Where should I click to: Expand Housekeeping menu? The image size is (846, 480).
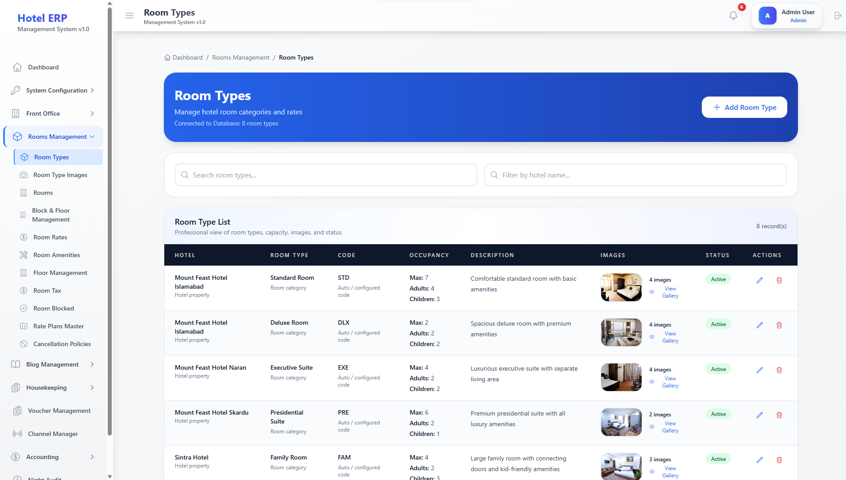point(53,387)
